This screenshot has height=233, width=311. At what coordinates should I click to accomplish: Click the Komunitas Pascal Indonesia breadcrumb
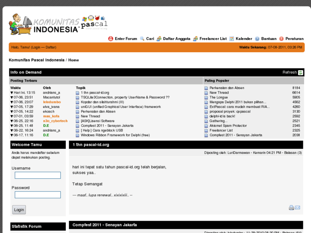click(x=37, y=60)
